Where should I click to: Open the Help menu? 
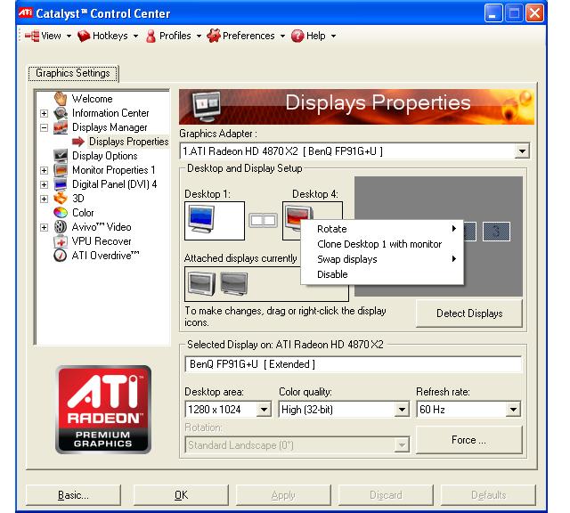click(313, 36)
